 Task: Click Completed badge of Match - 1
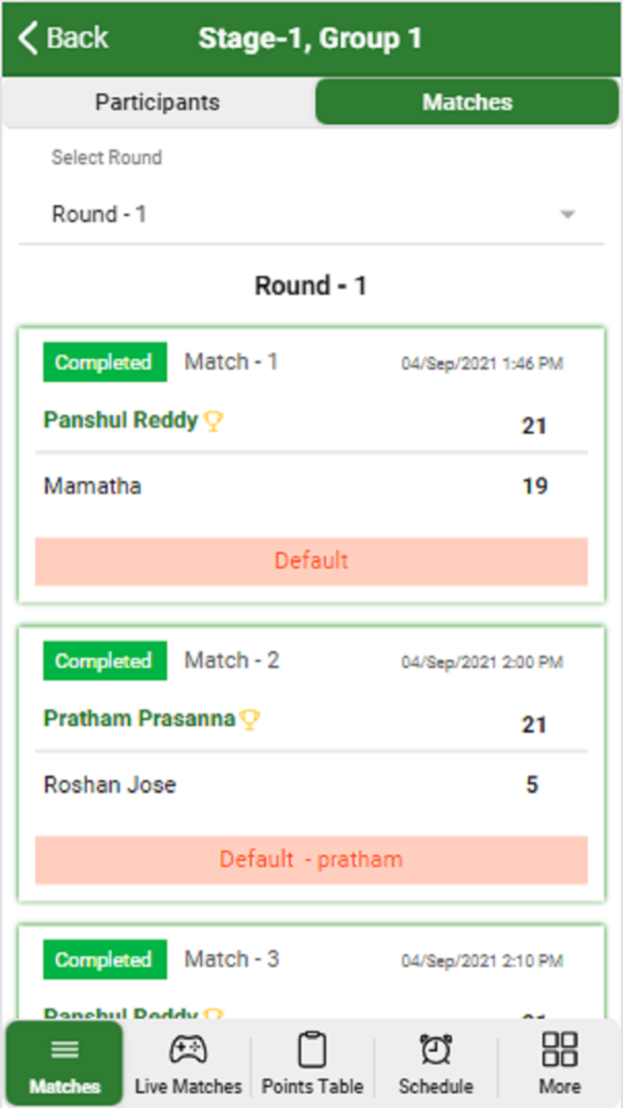click(x=104, y=363)
